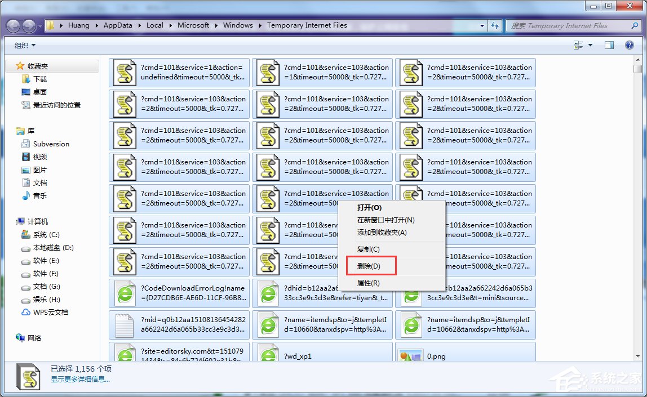Viewport: 647px width, 397px height.
Task: Click the refresh icon beside the address bar
Action: (495, 25)
